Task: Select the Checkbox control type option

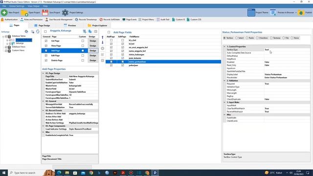Action: (257, 38)
